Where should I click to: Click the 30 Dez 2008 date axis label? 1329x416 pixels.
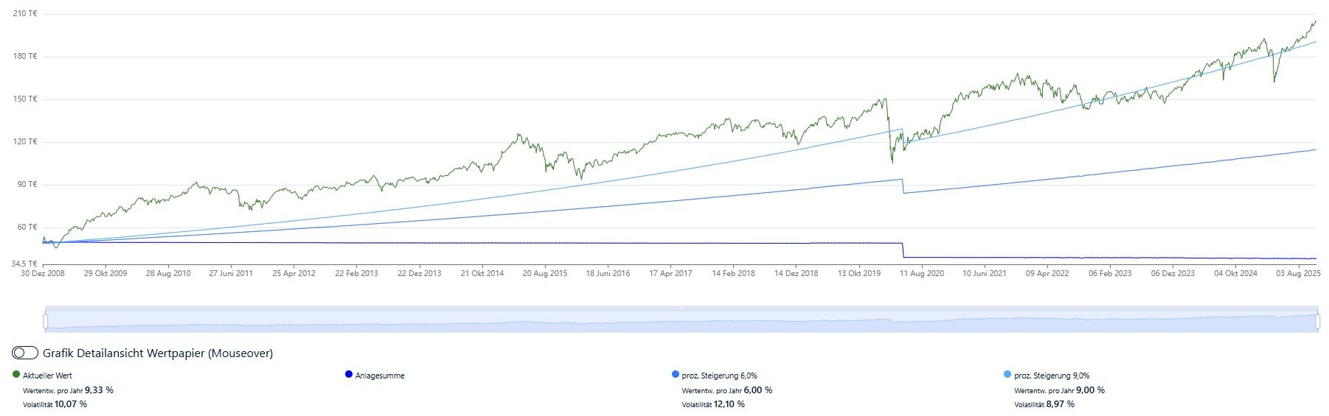(x=43, y=273)
